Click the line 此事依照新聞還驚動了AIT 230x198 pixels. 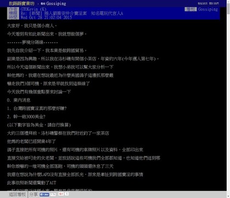point(32,183)
